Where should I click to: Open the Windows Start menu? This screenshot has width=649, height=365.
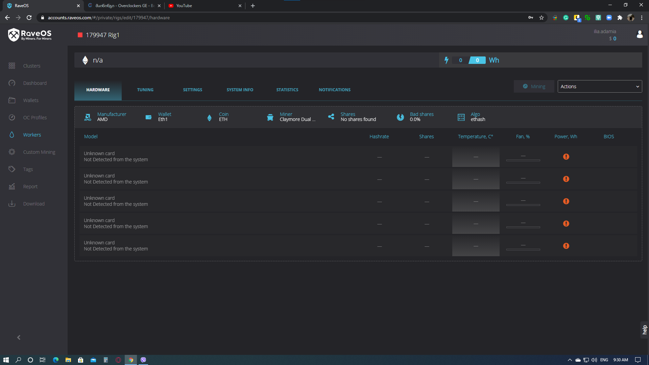coord(6,360)
